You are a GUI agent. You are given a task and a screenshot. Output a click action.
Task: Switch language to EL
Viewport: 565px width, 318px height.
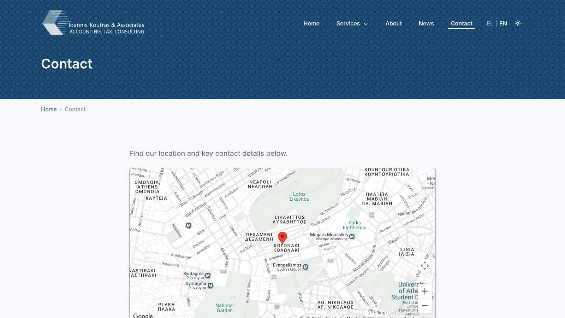tap(489, 23)
